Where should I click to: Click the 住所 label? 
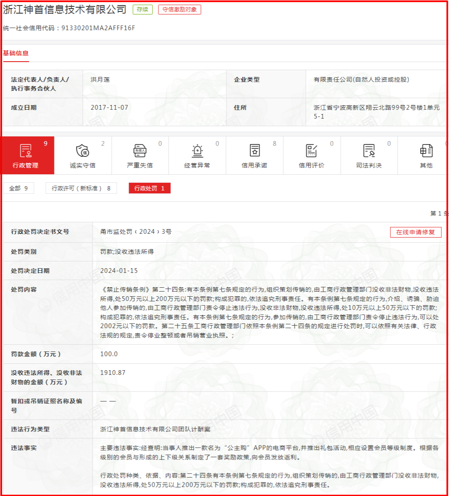click(240, 108)
